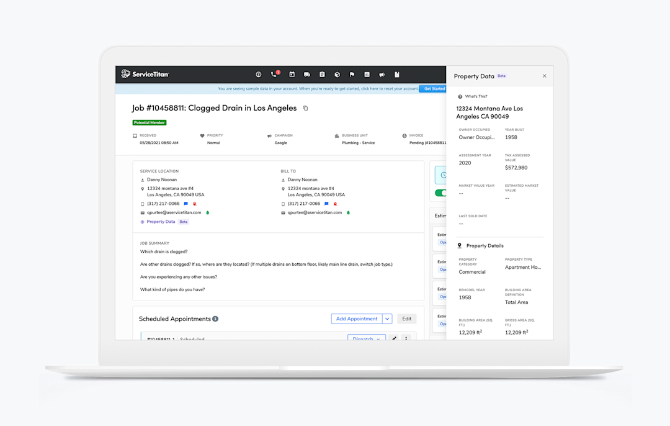Click Edit next to Scheduled Appointments
Screen dimensions: 670x426
pyautogui.click(x=407, y=319)
